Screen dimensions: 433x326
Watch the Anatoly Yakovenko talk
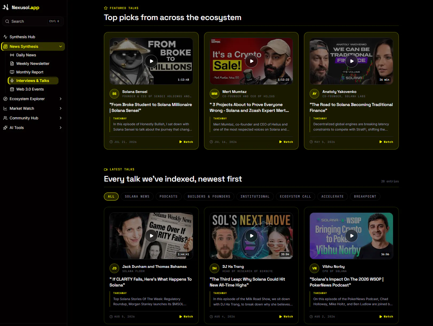coord(386,142)
